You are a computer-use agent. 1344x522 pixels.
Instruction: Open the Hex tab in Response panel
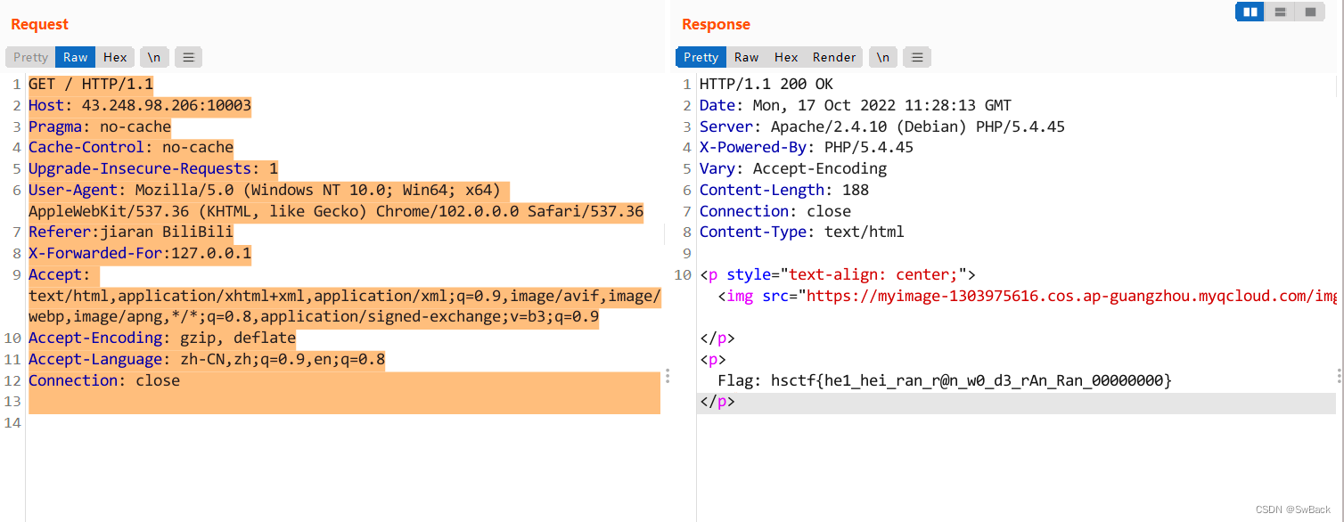tap(786, 57)
